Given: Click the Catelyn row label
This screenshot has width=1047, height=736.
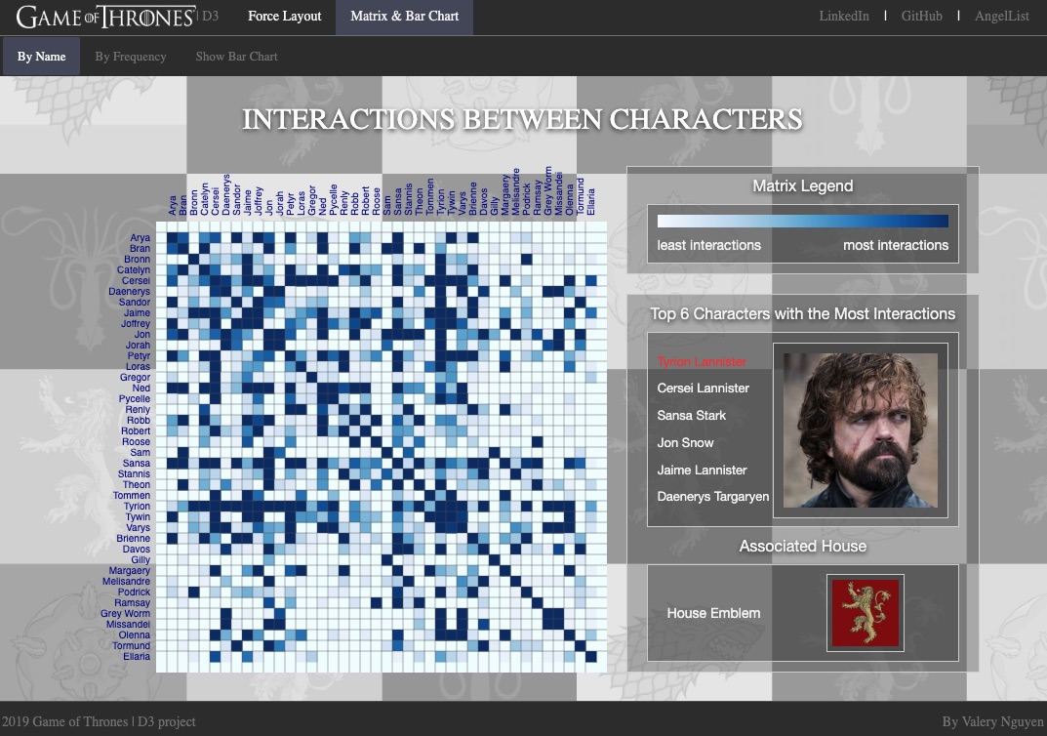Looking at the screenshot, I should pyautogui.click(x=134, y=269).
